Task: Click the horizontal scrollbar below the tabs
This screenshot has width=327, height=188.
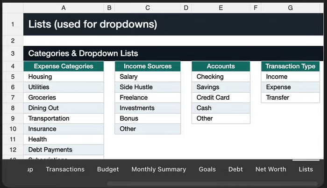Action: tap(212, 184)
